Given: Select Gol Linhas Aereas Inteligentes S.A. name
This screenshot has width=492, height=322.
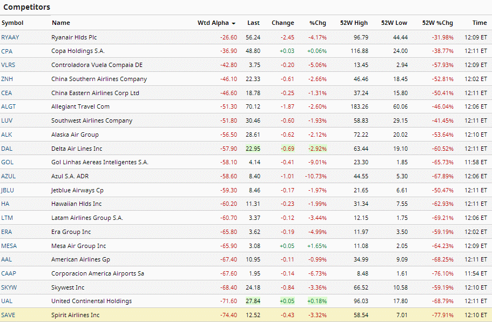Looking at the screenshot, I should 100,162.
